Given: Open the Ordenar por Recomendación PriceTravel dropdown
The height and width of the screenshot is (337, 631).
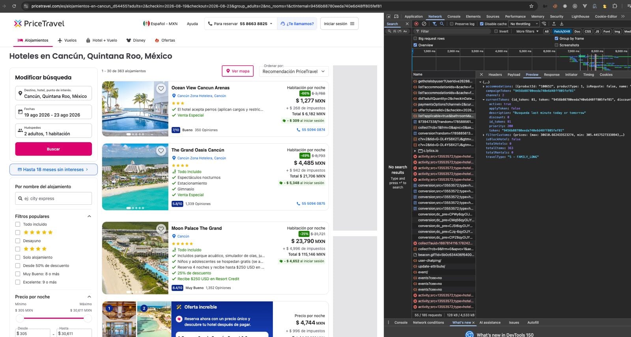Looking at the screenshot, I should point(294,71).
